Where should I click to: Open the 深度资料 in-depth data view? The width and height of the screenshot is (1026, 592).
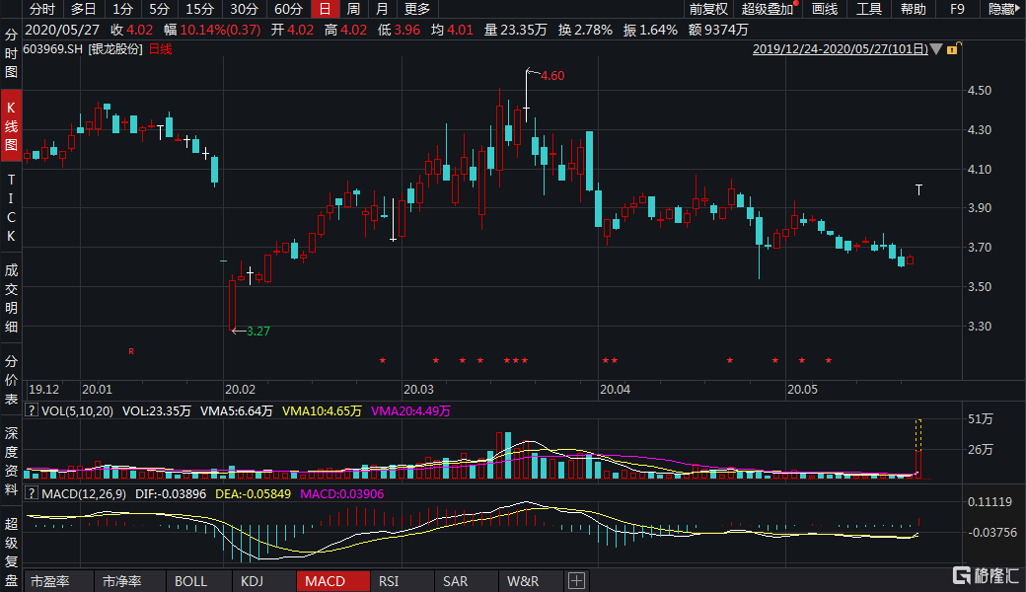coord(11,461)
